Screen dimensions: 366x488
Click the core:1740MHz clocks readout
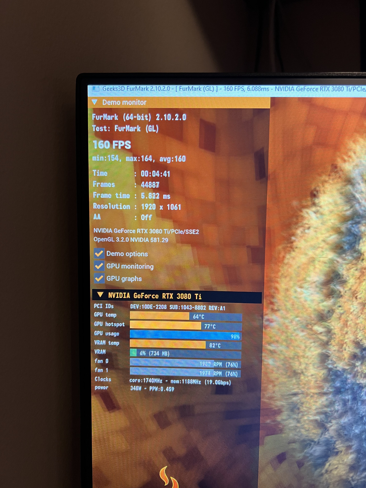pos(180,382)
